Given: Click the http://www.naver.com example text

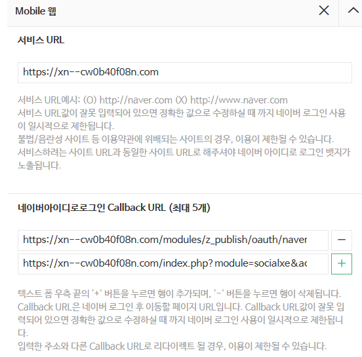Looking at the screenshot, I should coord(239,100).
